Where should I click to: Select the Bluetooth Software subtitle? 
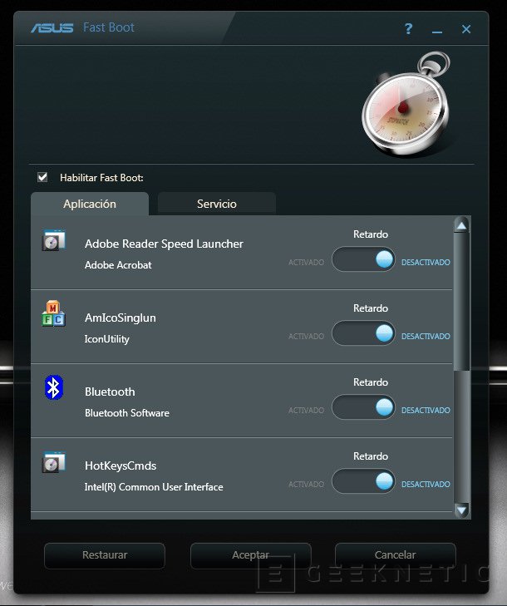click(x=126, y=413)
